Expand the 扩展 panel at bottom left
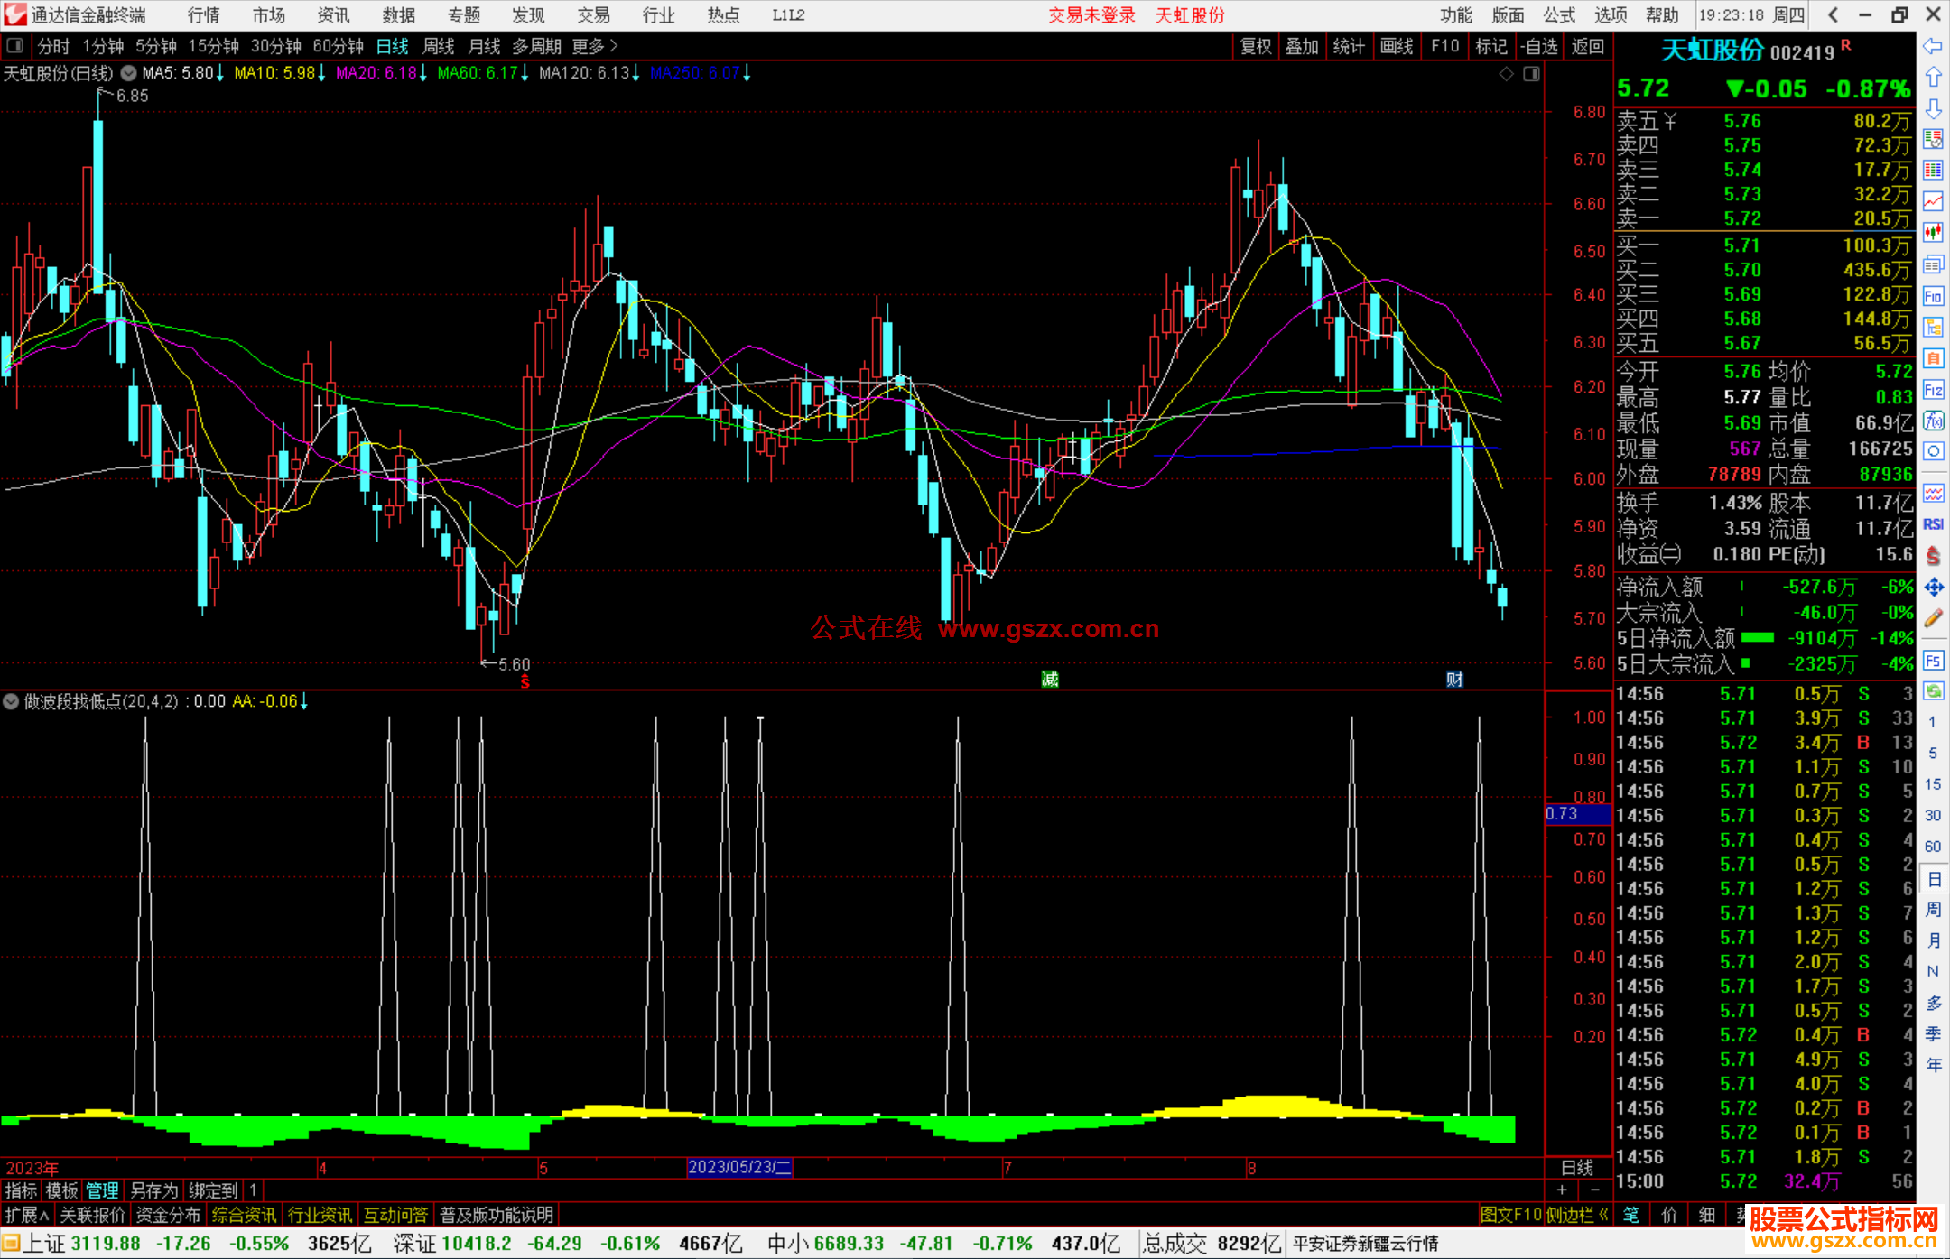The height and width of the screenshot is (1259, 1950). point(26,1215)
